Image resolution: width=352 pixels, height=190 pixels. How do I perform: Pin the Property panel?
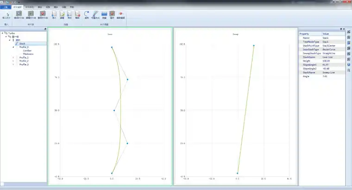pyautogui.click(x=341, y=29)
